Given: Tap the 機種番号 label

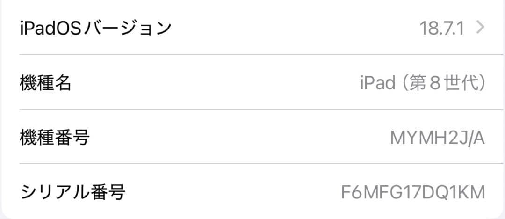Looking at the screenshot, I should coord(54,138).
